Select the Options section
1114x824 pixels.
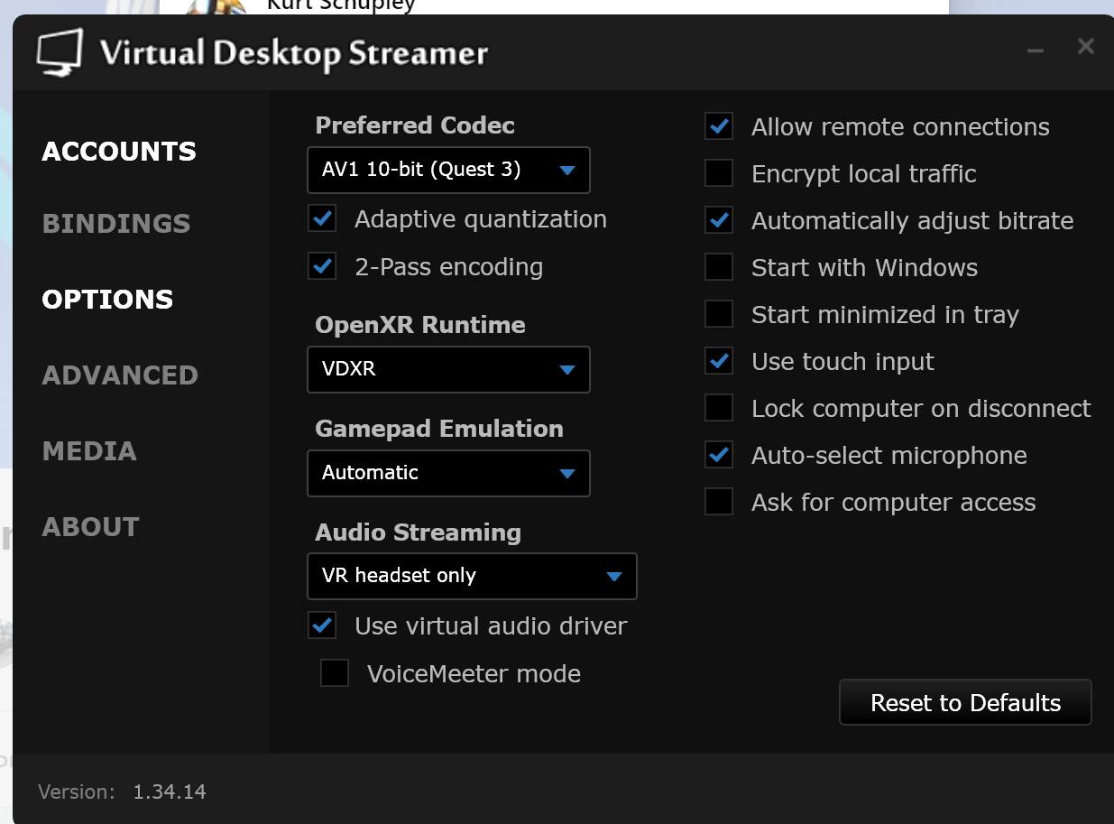point(107,300)
